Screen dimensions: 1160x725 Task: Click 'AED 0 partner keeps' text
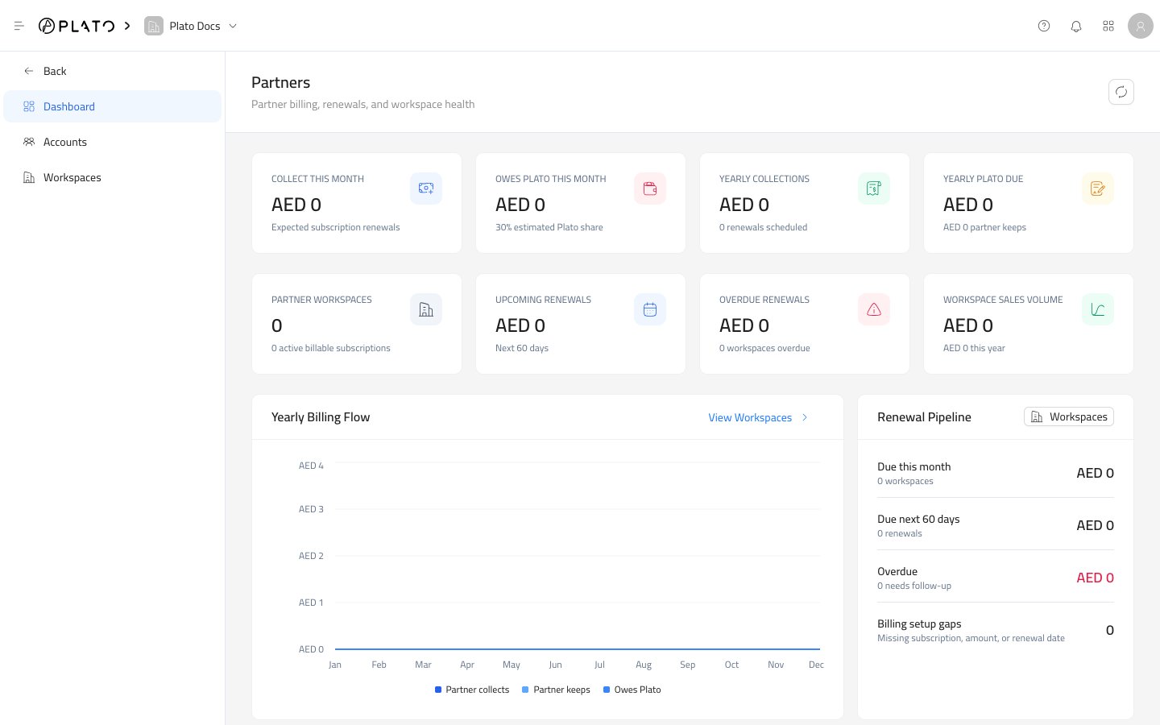984,227
